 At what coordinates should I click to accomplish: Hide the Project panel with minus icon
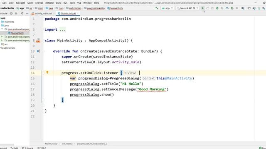[x=27, y=13]
